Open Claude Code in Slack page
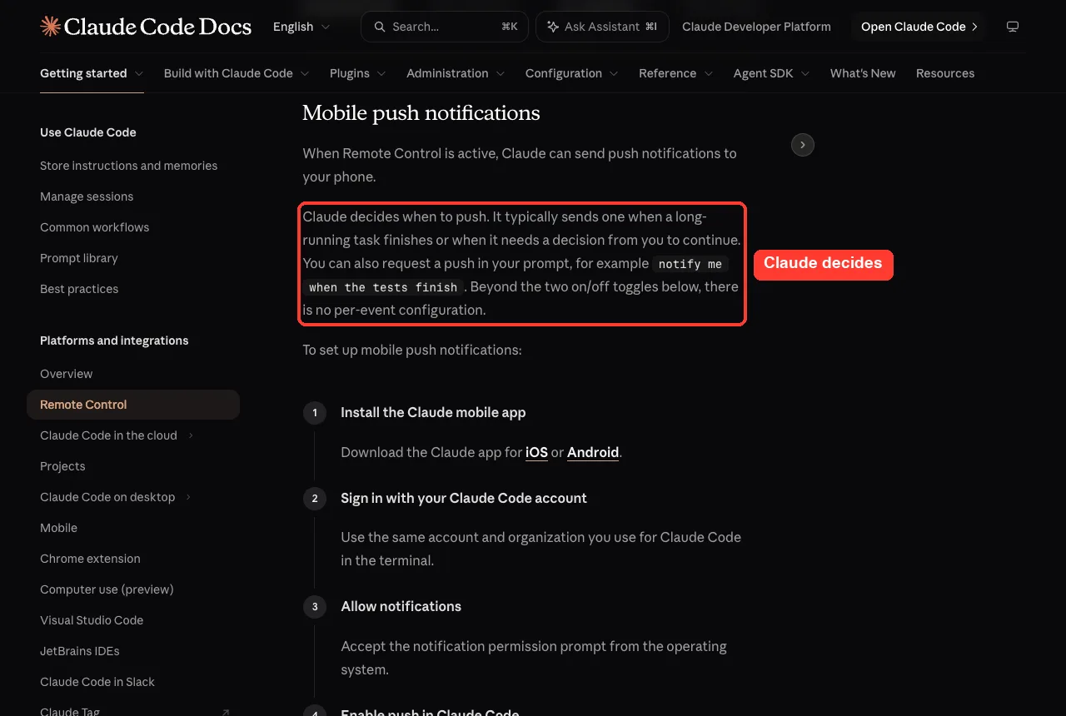Screen dimensions: 1066x716 pyautogui.click(x=97, y=682)
